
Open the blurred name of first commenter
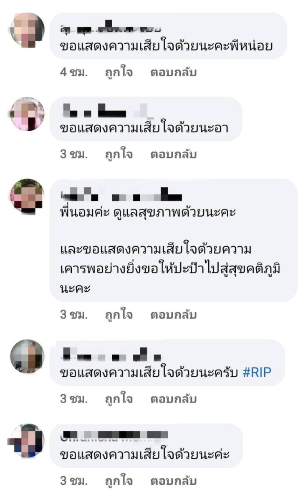pos(111,28)
